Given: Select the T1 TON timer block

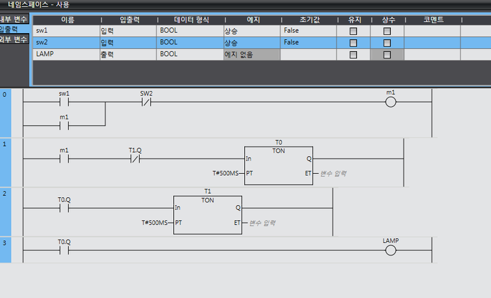Looking at the screenshot, I should (208, 215).
